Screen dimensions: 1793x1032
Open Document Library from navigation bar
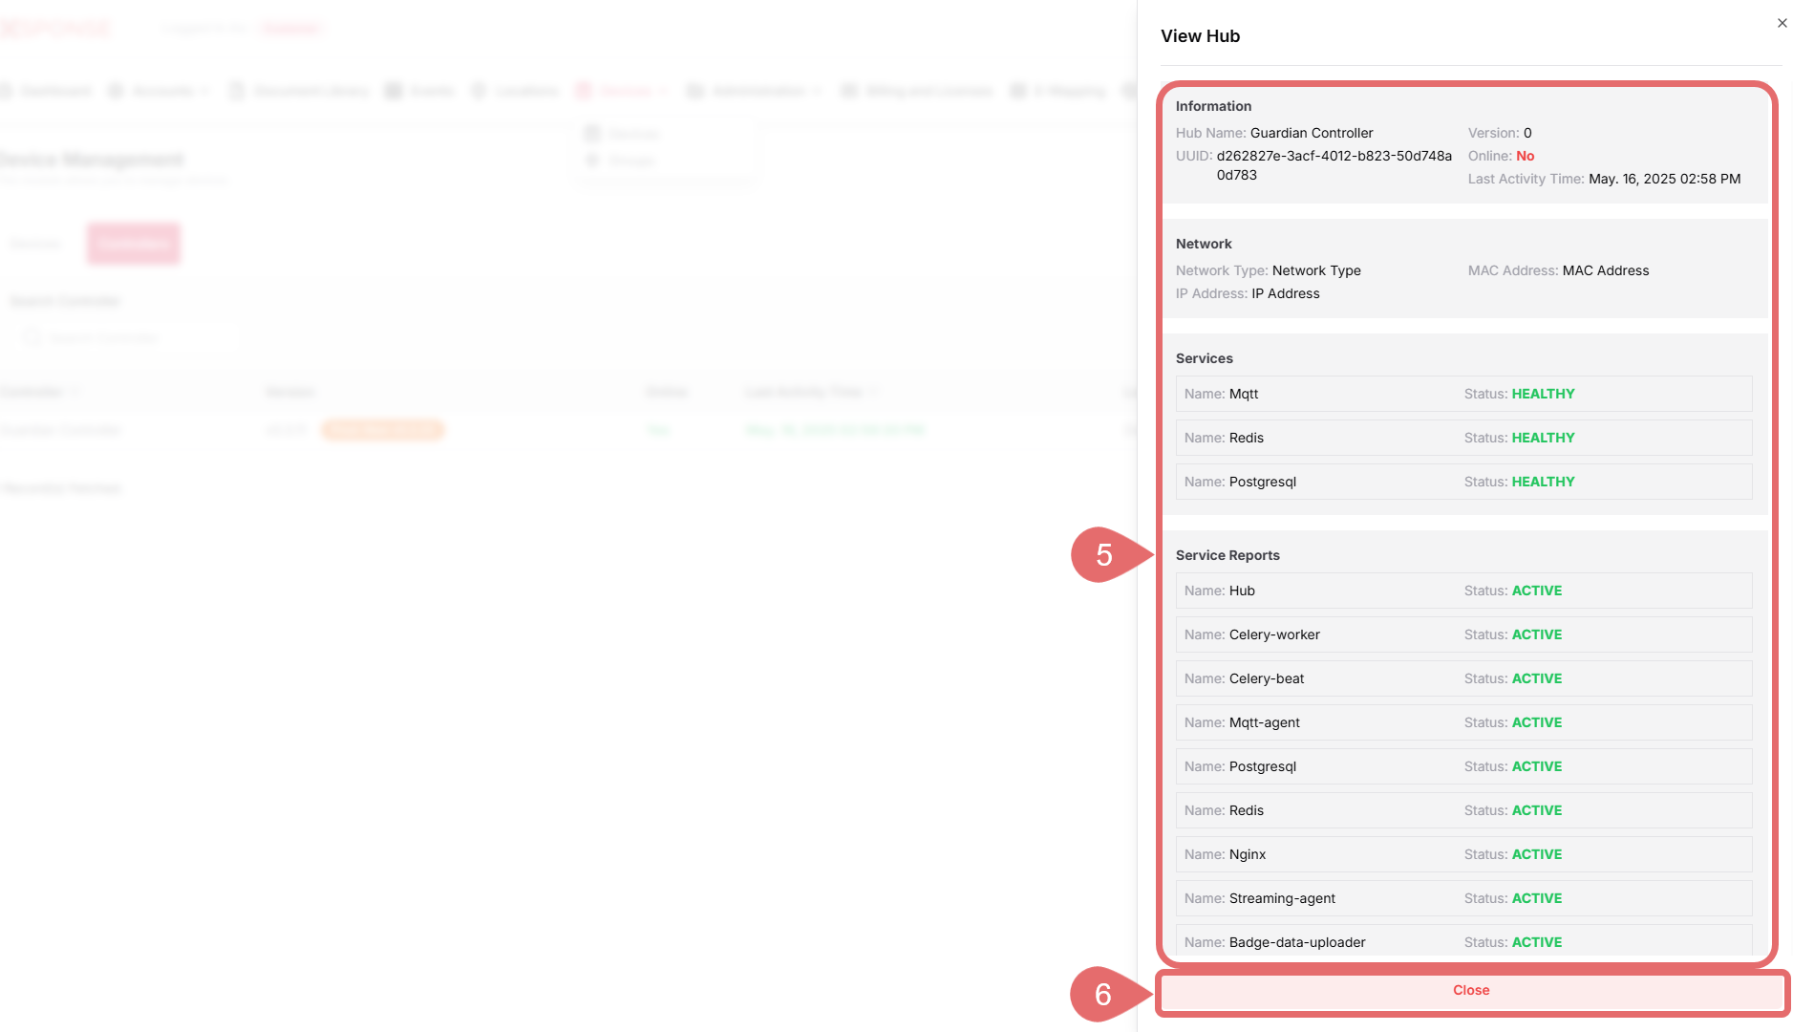(x=300, y=91)
